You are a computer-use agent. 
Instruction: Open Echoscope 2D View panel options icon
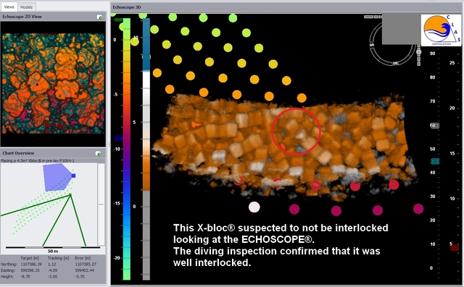[x=100, y=17]
